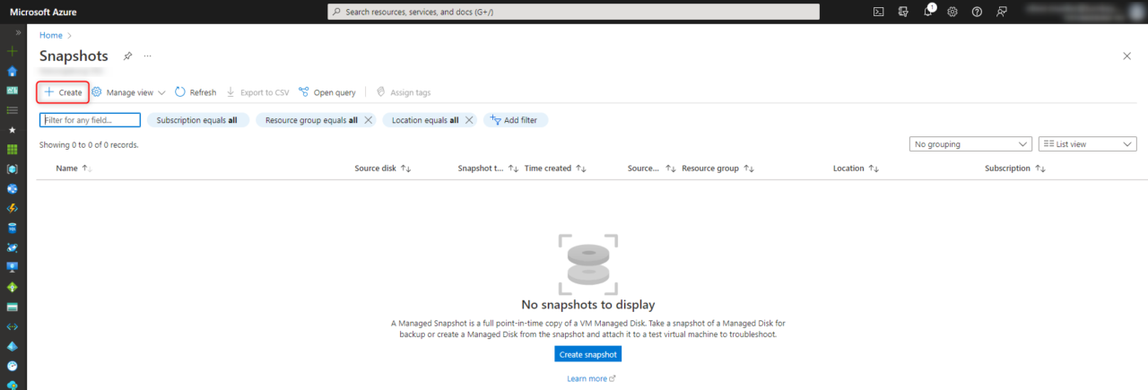Open the No grouping dropdown
The image size is (1148, 390).
(x=970, y=143)
